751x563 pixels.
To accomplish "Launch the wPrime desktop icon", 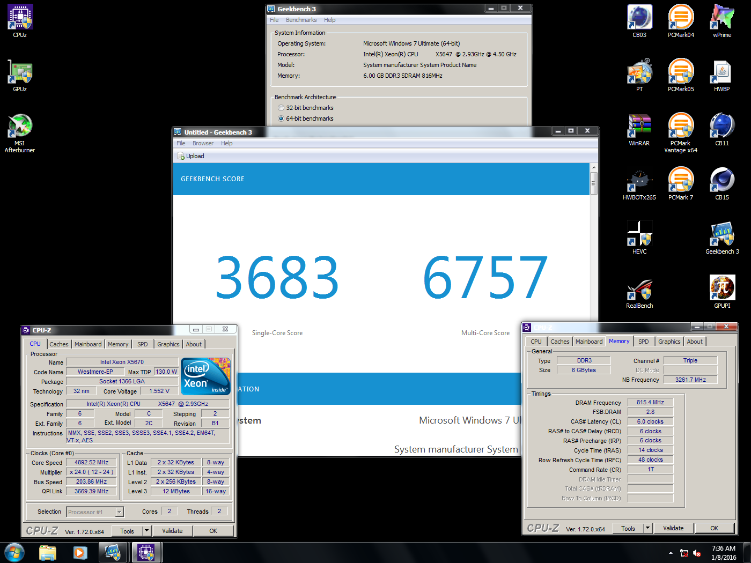I will [x=722, y=21].
